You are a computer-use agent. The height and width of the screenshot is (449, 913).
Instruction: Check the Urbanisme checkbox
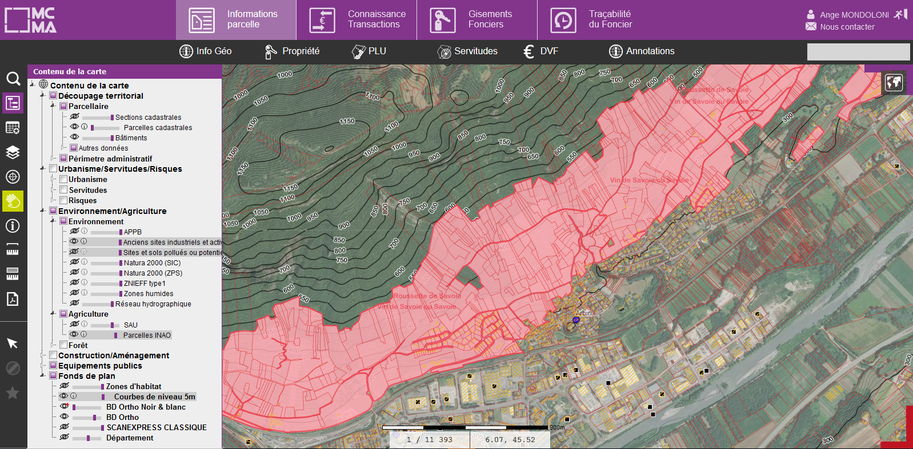tap(63, 179)
